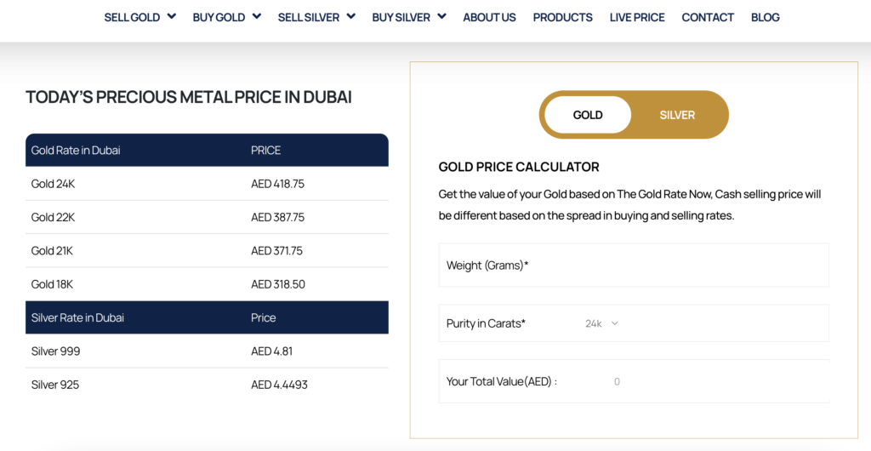Visit the Live Price page
The width and height of the screenshot is (871, 451).
[x=637, y=17]
